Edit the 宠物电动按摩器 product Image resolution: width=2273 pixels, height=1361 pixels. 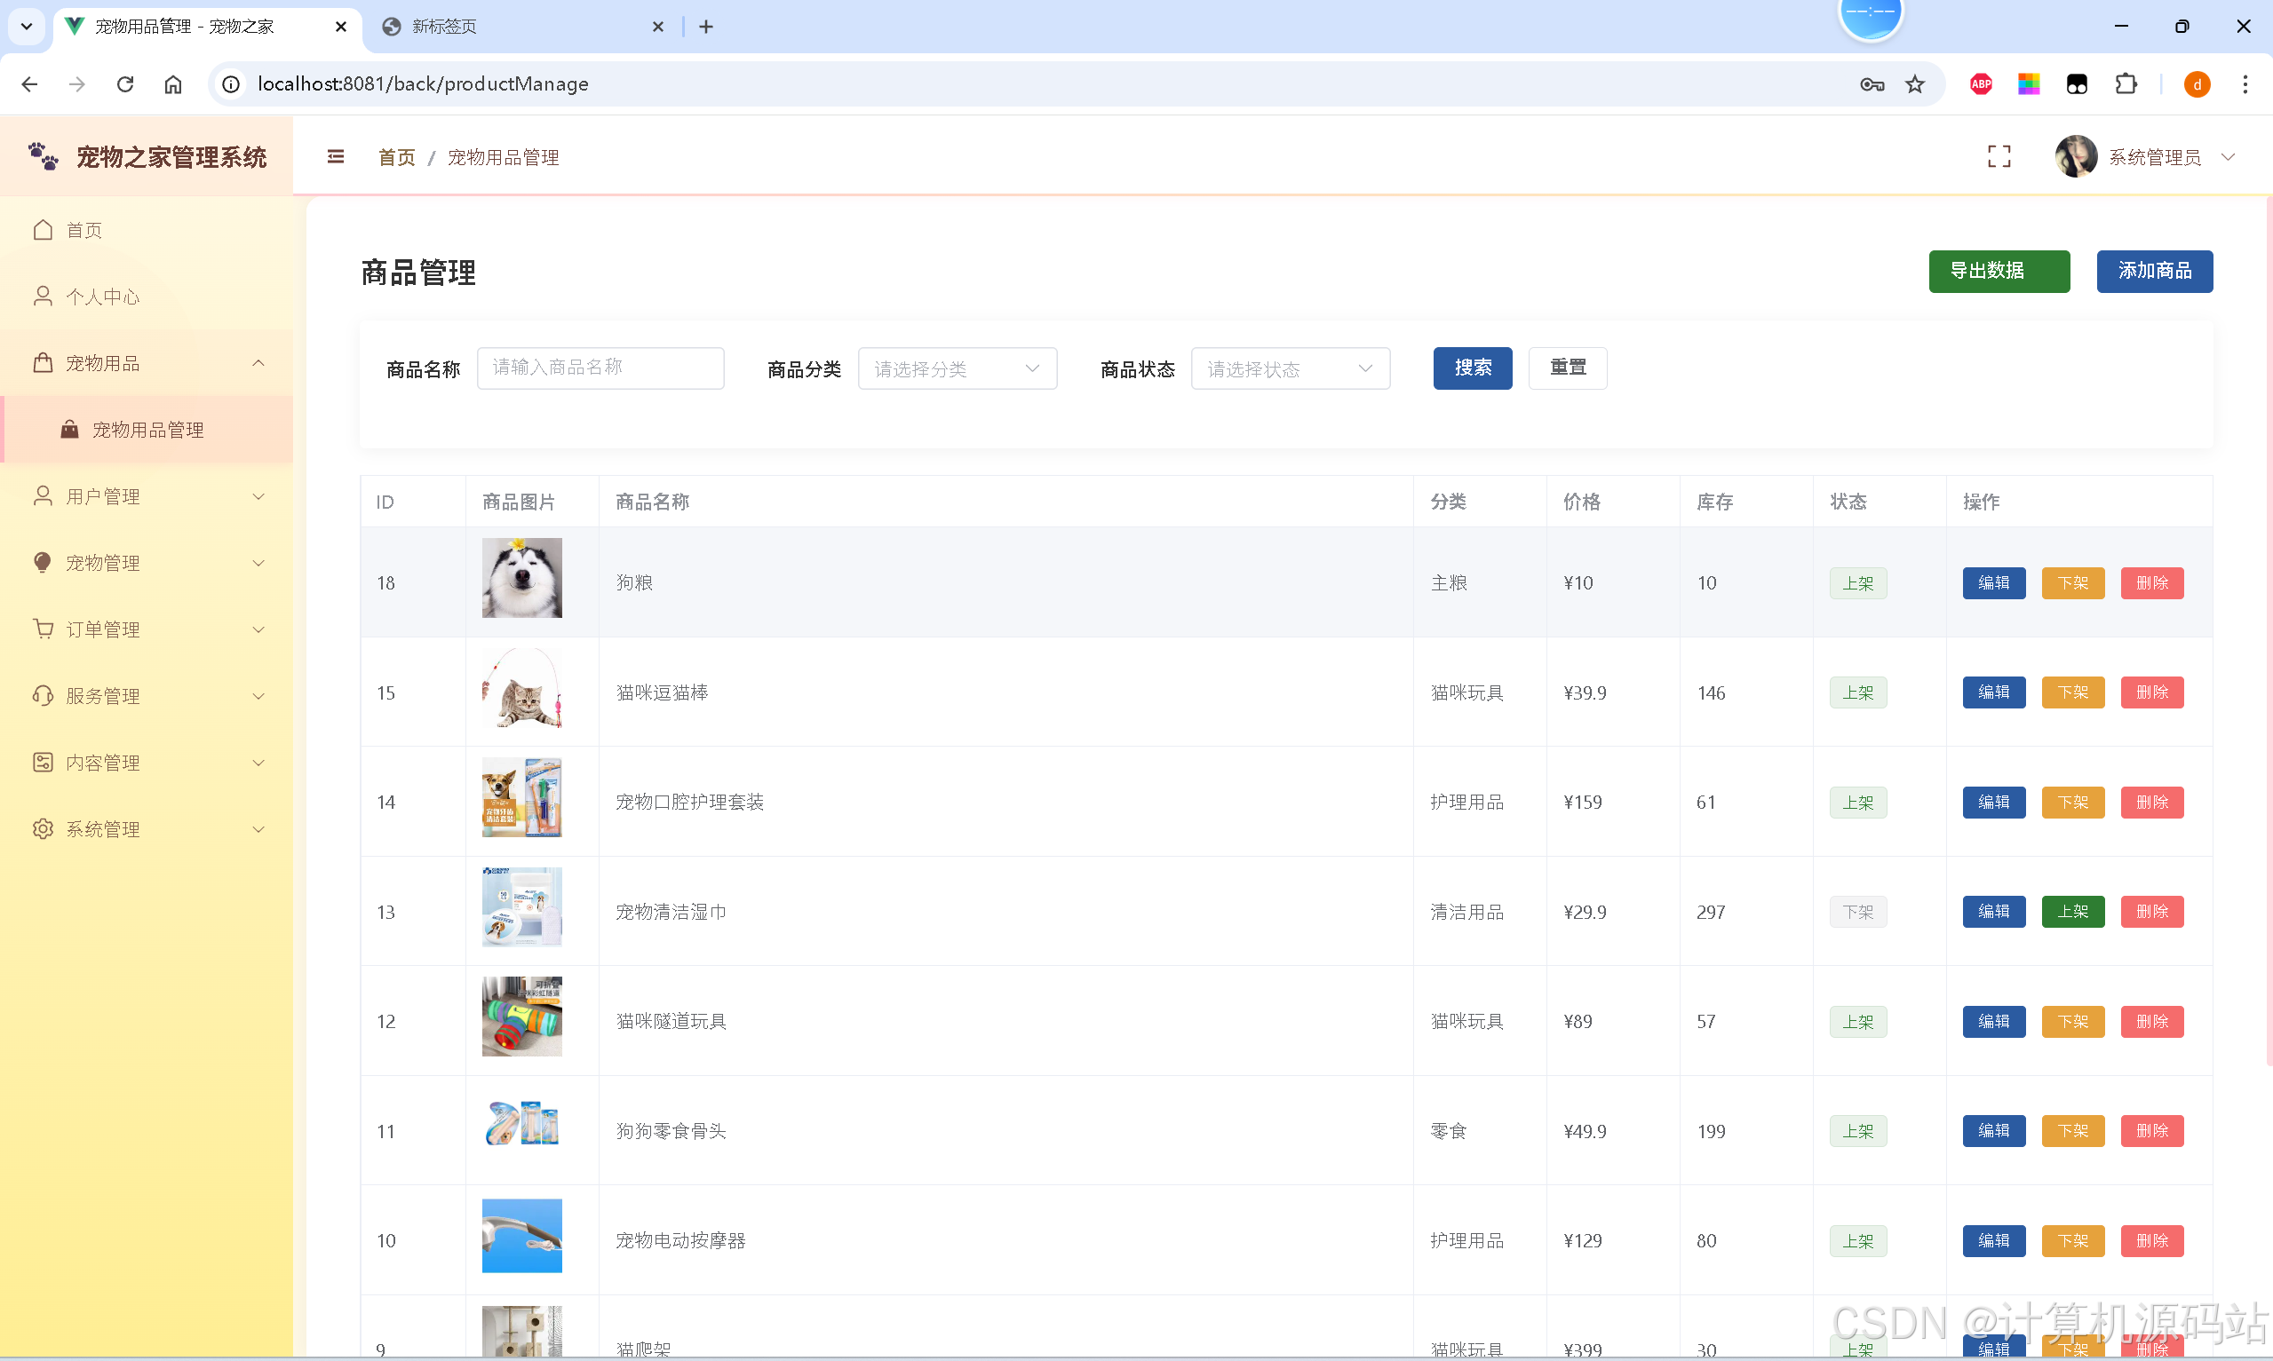click(x=1993, y=1240)
